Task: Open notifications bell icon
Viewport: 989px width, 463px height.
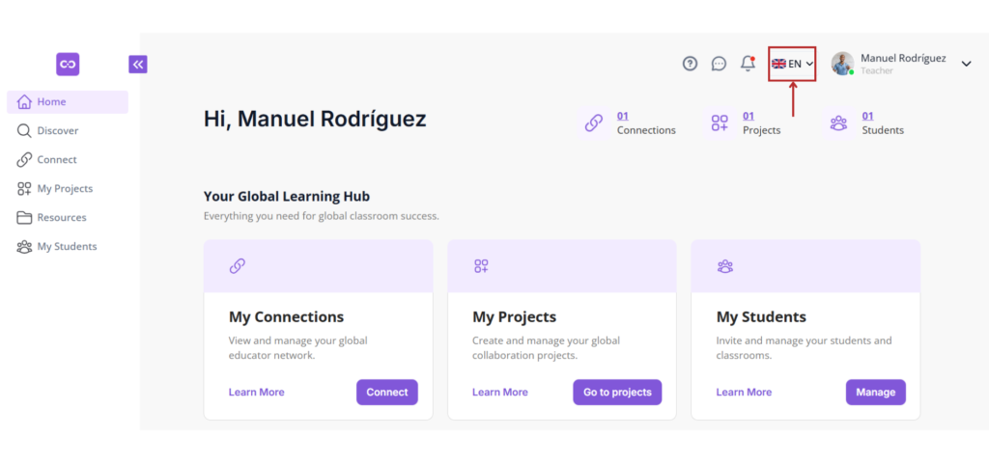Action: pos(749,64)
